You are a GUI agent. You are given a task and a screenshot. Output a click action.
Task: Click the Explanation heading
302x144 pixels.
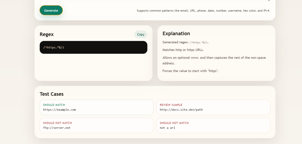[x=176, y=34]
